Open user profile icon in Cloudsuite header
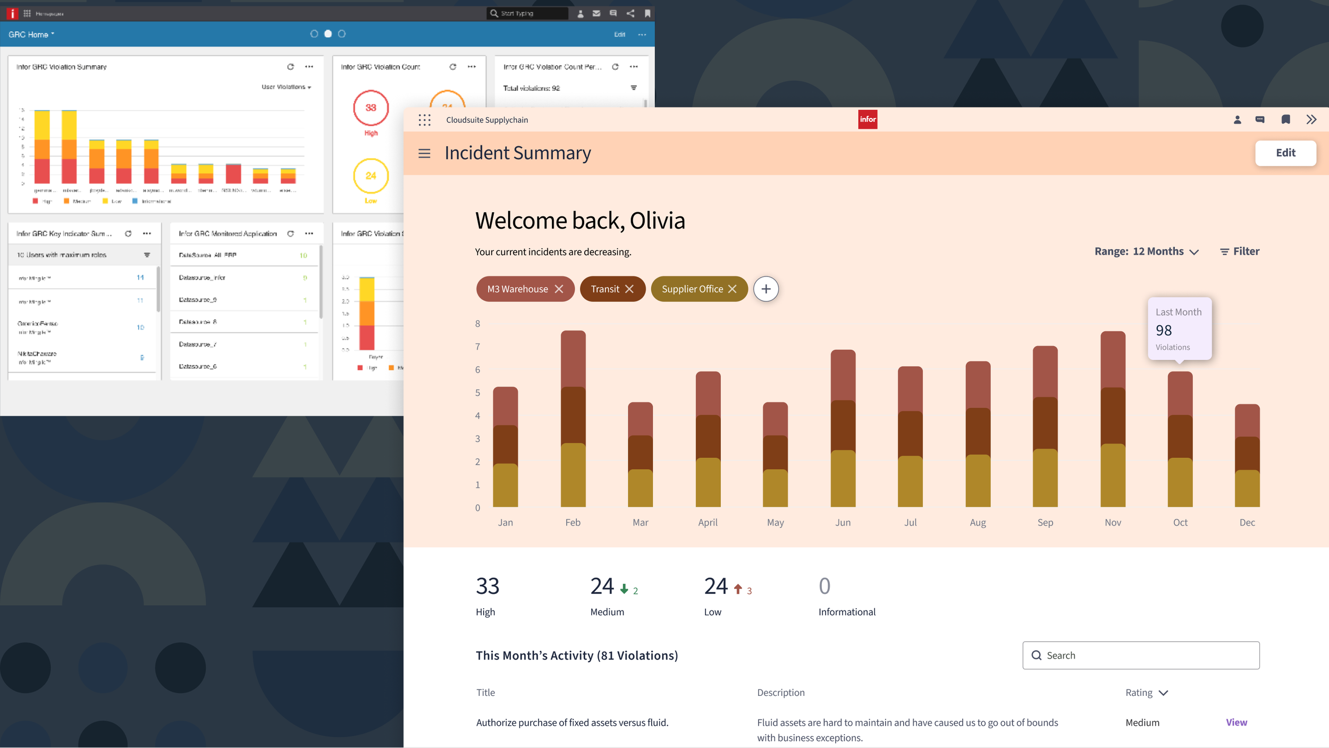1329x748 pixels. click(x=1237, y=120)
